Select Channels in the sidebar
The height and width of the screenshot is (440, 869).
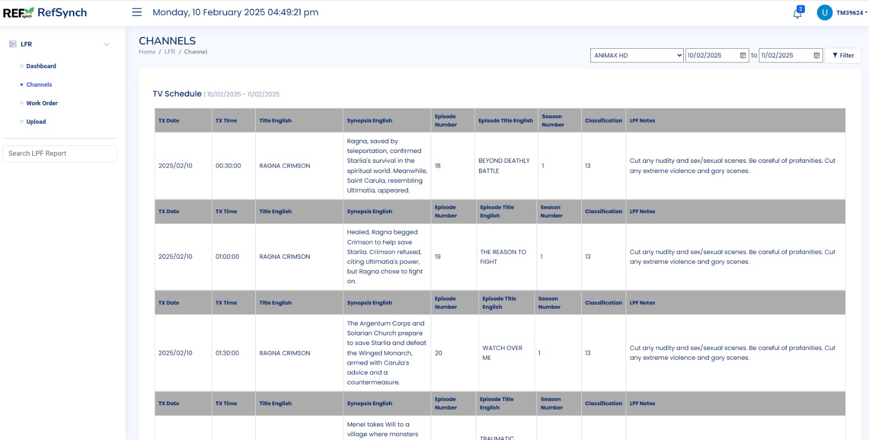point(39,85)
